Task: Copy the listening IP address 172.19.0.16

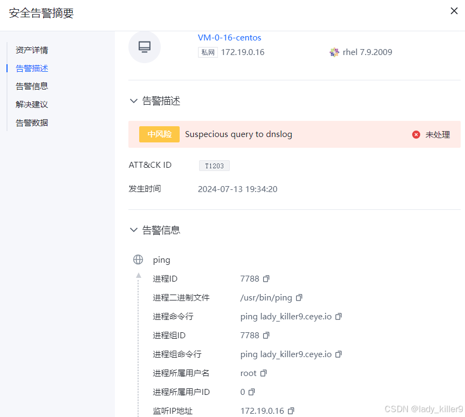Action: tap(291, 411)
